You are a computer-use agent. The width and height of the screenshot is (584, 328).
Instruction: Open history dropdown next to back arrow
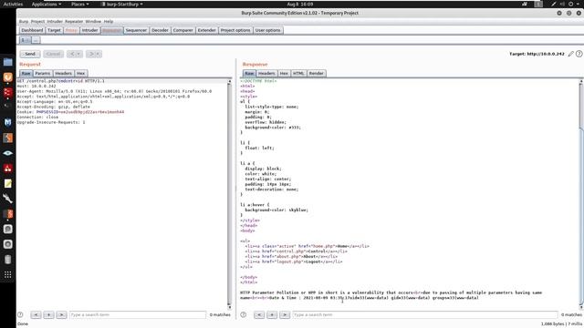coord(78,54)
